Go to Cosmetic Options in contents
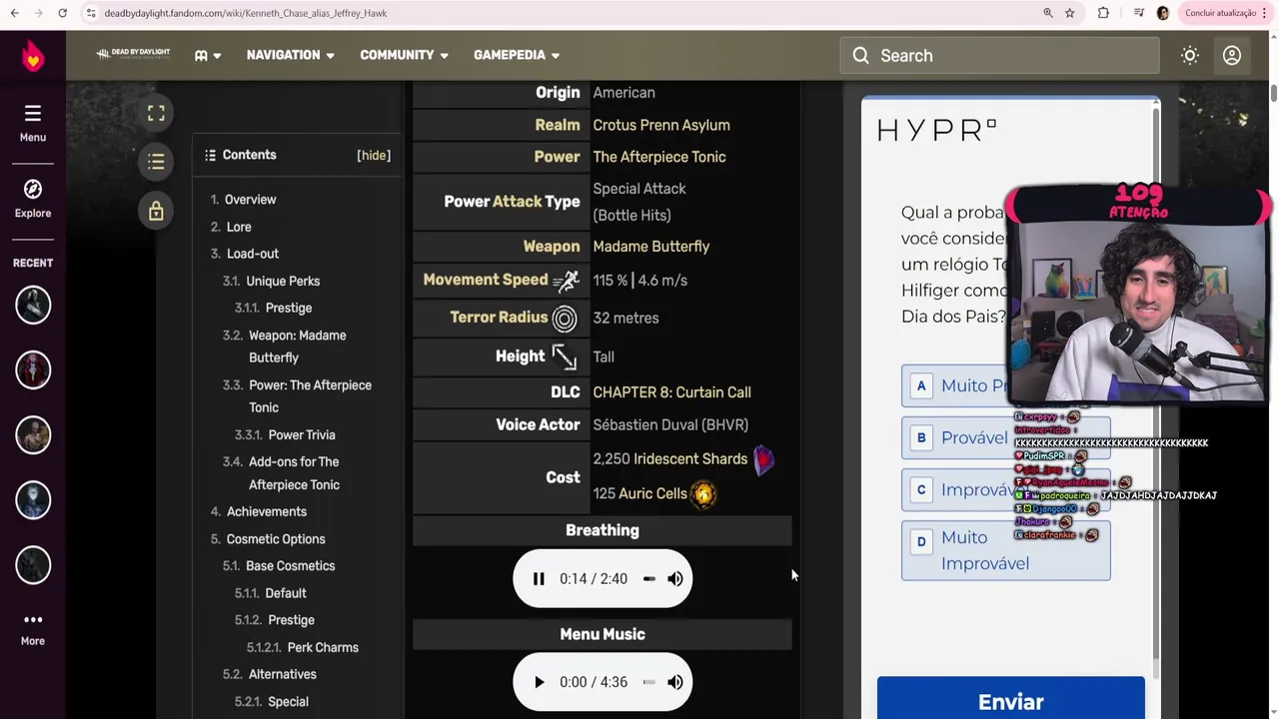The height and width of the screenshot is (719, 1279). click(x=276, y=539)
